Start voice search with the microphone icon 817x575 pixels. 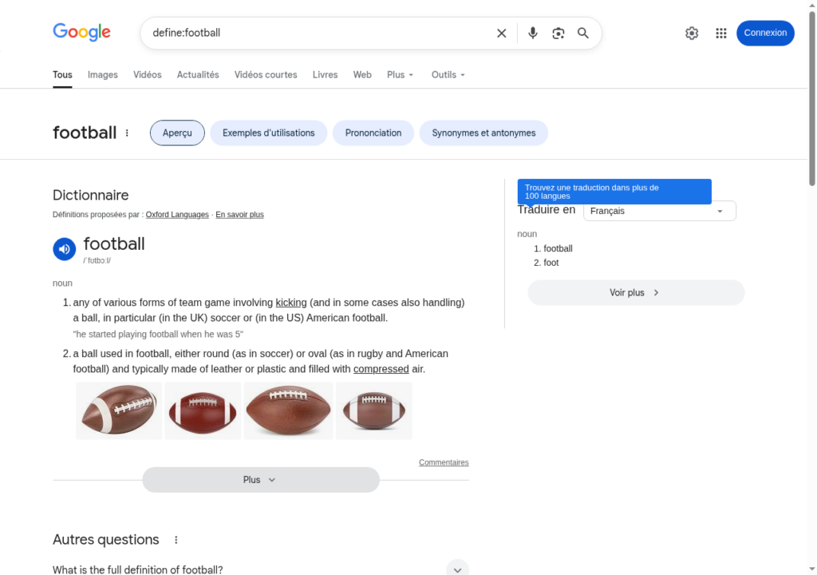[x=533, y=33]
